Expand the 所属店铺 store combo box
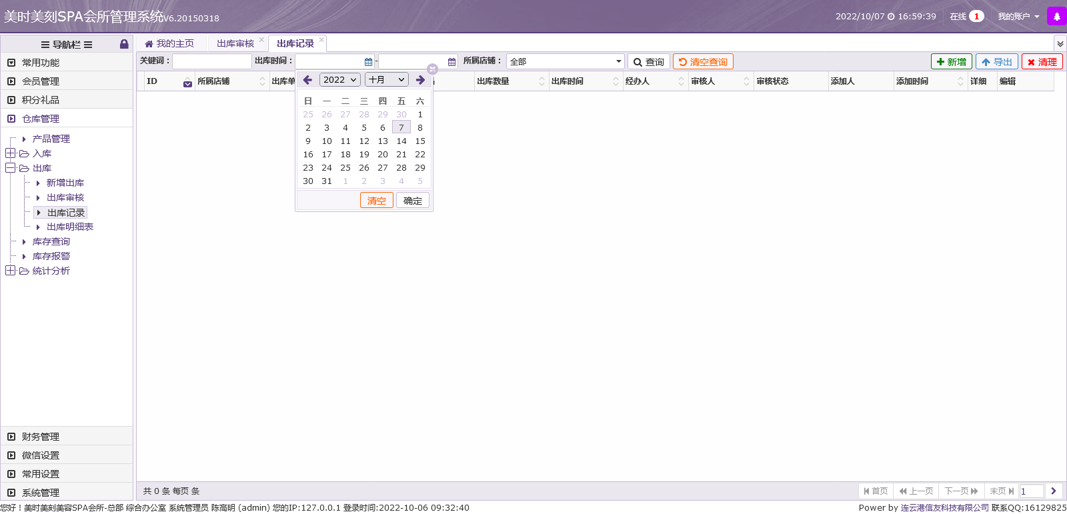 click(x=618, y=61)
